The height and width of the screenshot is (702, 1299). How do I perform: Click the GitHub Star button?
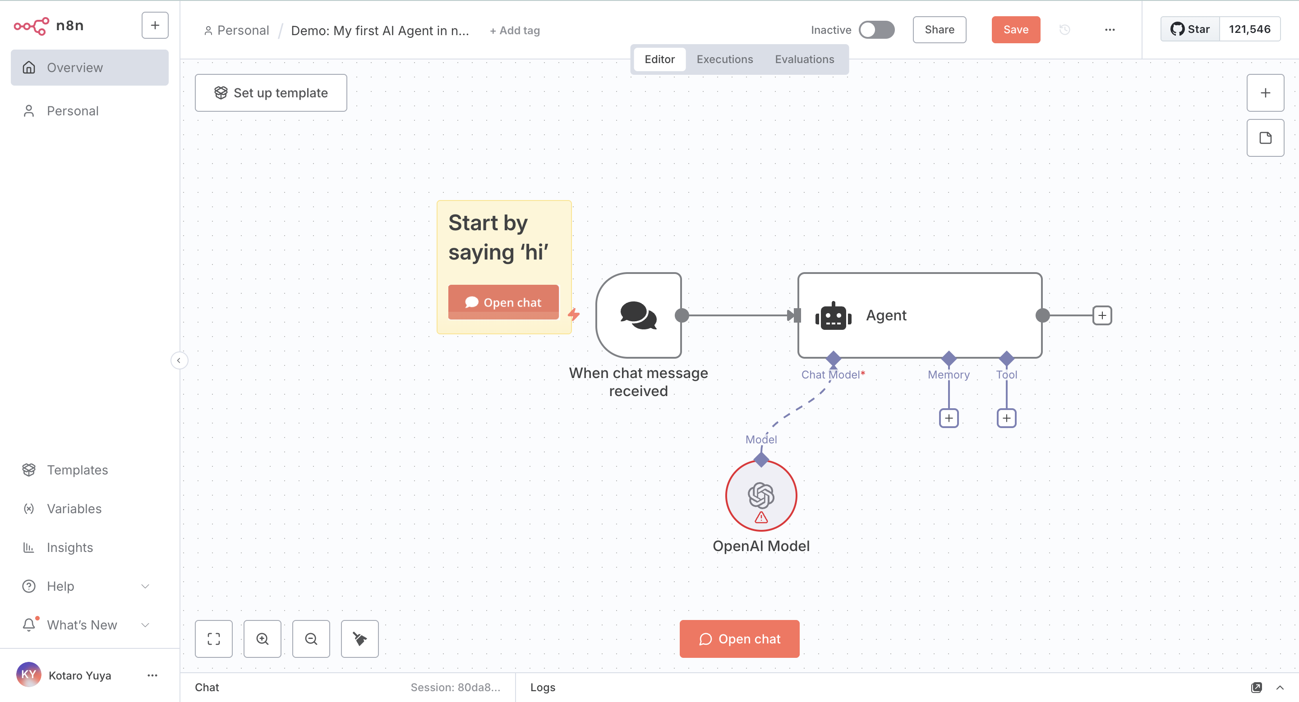1189,29
